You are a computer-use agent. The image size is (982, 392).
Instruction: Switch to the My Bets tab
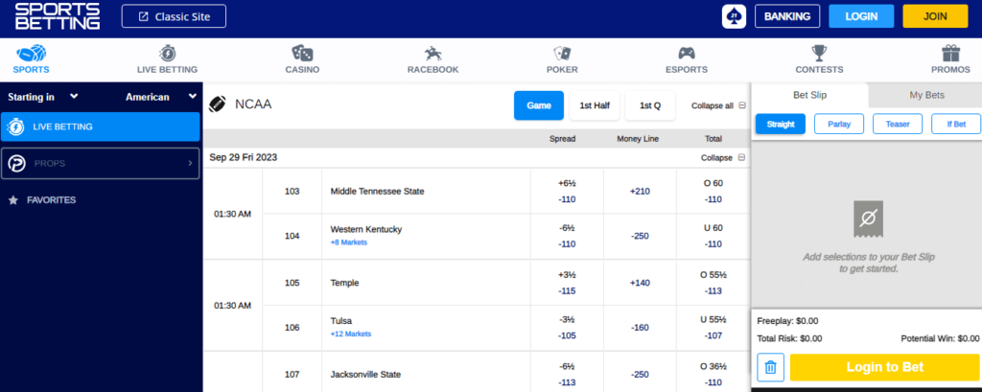926,95
